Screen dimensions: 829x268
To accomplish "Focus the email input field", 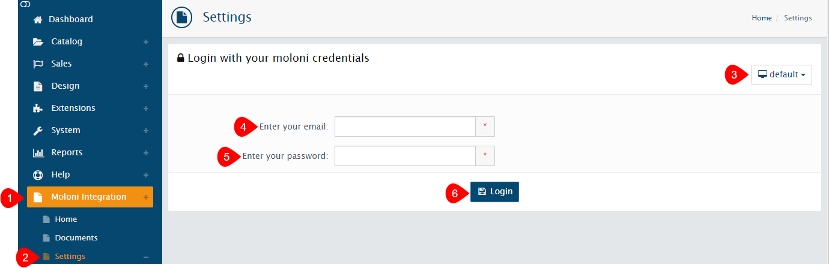I will 405,127.
